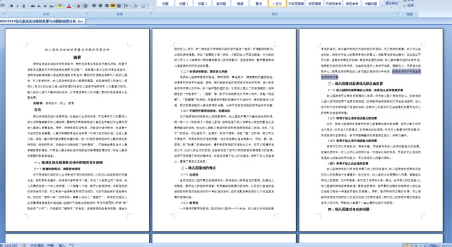452x247 pixels.
Task: Toggle italic formatting
Action: [x=18, y=6]
